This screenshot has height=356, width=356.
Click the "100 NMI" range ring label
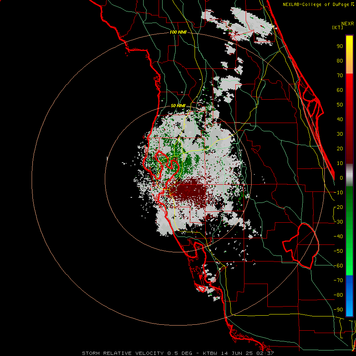pos(178,32)
